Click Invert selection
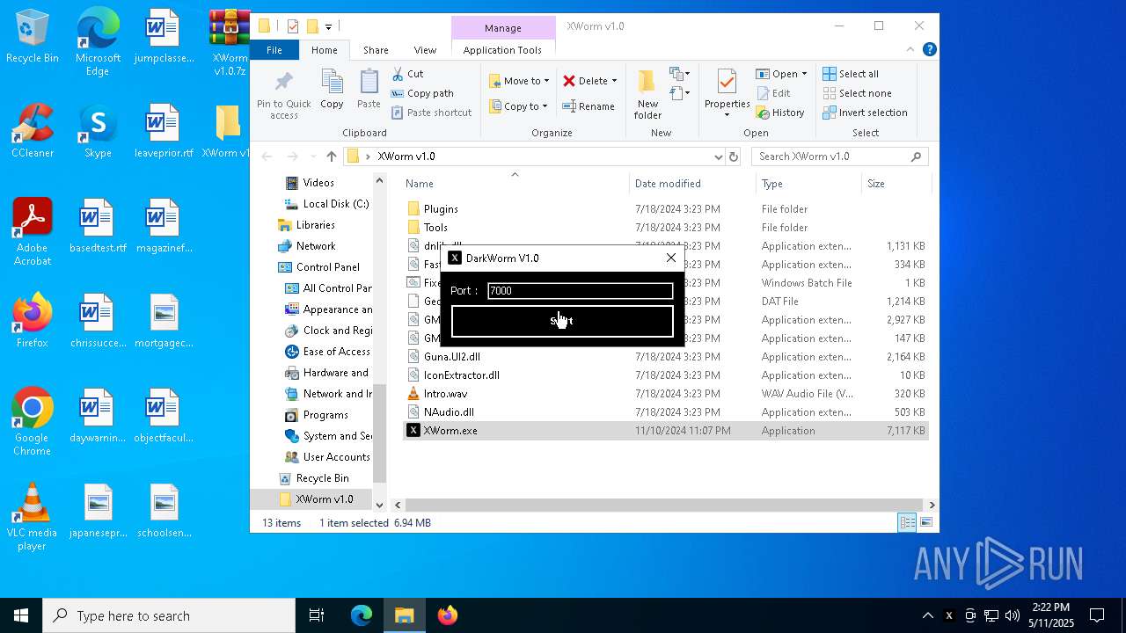 [x=865, y=113]
